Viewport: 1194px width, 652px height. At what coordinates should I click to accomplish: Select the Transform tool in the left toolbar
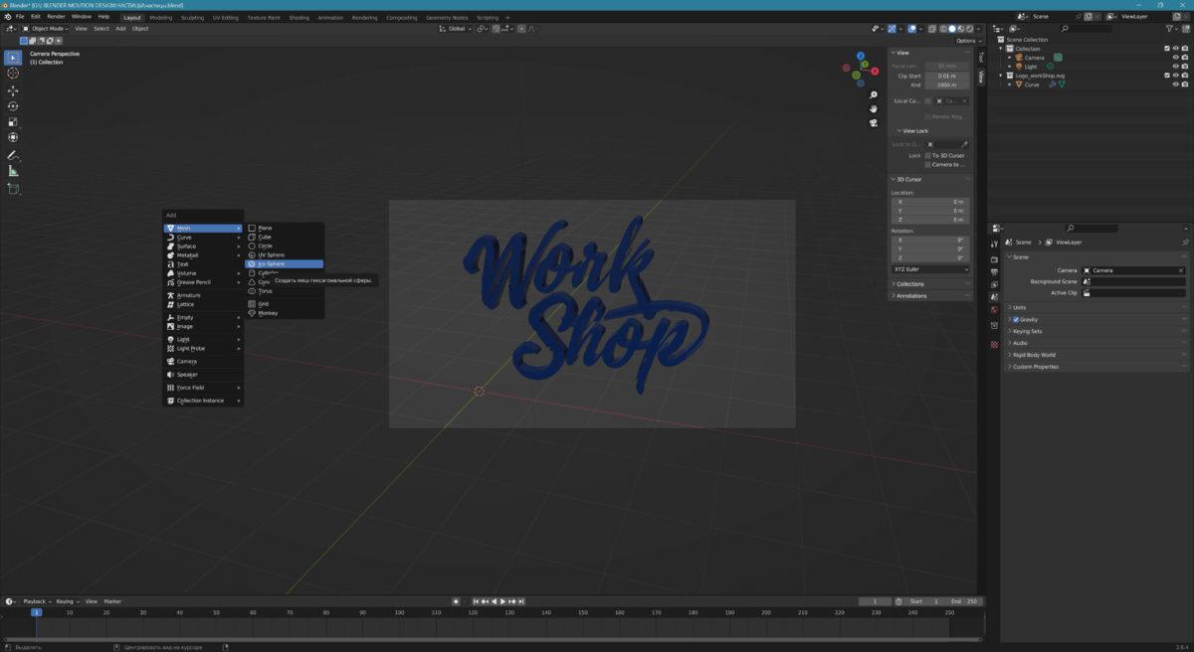(x=13, y=137)
